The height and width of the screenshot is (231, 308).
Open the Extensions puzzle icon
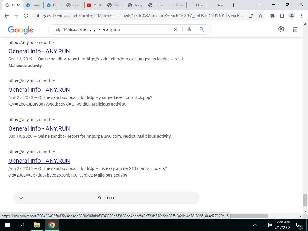[273, 16]
